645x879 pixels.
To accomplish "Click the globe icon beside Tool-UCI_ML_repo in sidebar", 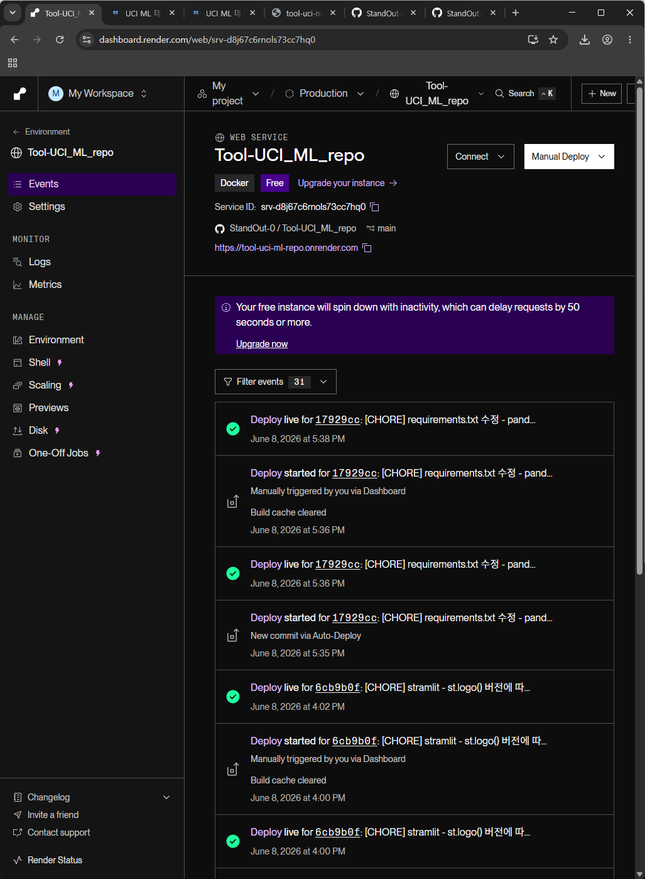I will (16, 153).
